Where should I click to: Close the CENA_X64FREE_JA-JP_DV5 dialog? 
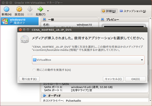pos(20,30)
